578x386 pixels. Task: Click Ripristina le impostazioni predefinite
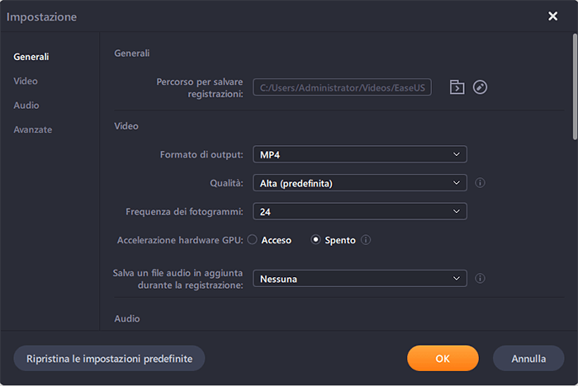109,359
